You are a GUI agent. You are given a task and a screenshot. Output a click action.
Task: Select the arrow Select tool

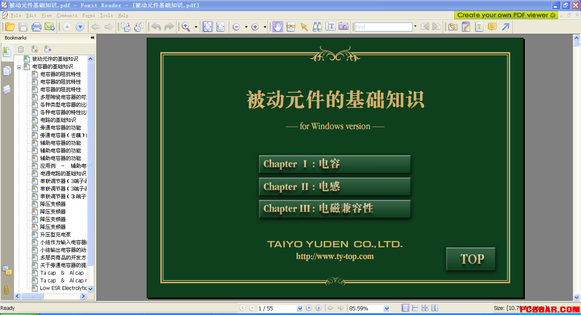click(304, 27)
